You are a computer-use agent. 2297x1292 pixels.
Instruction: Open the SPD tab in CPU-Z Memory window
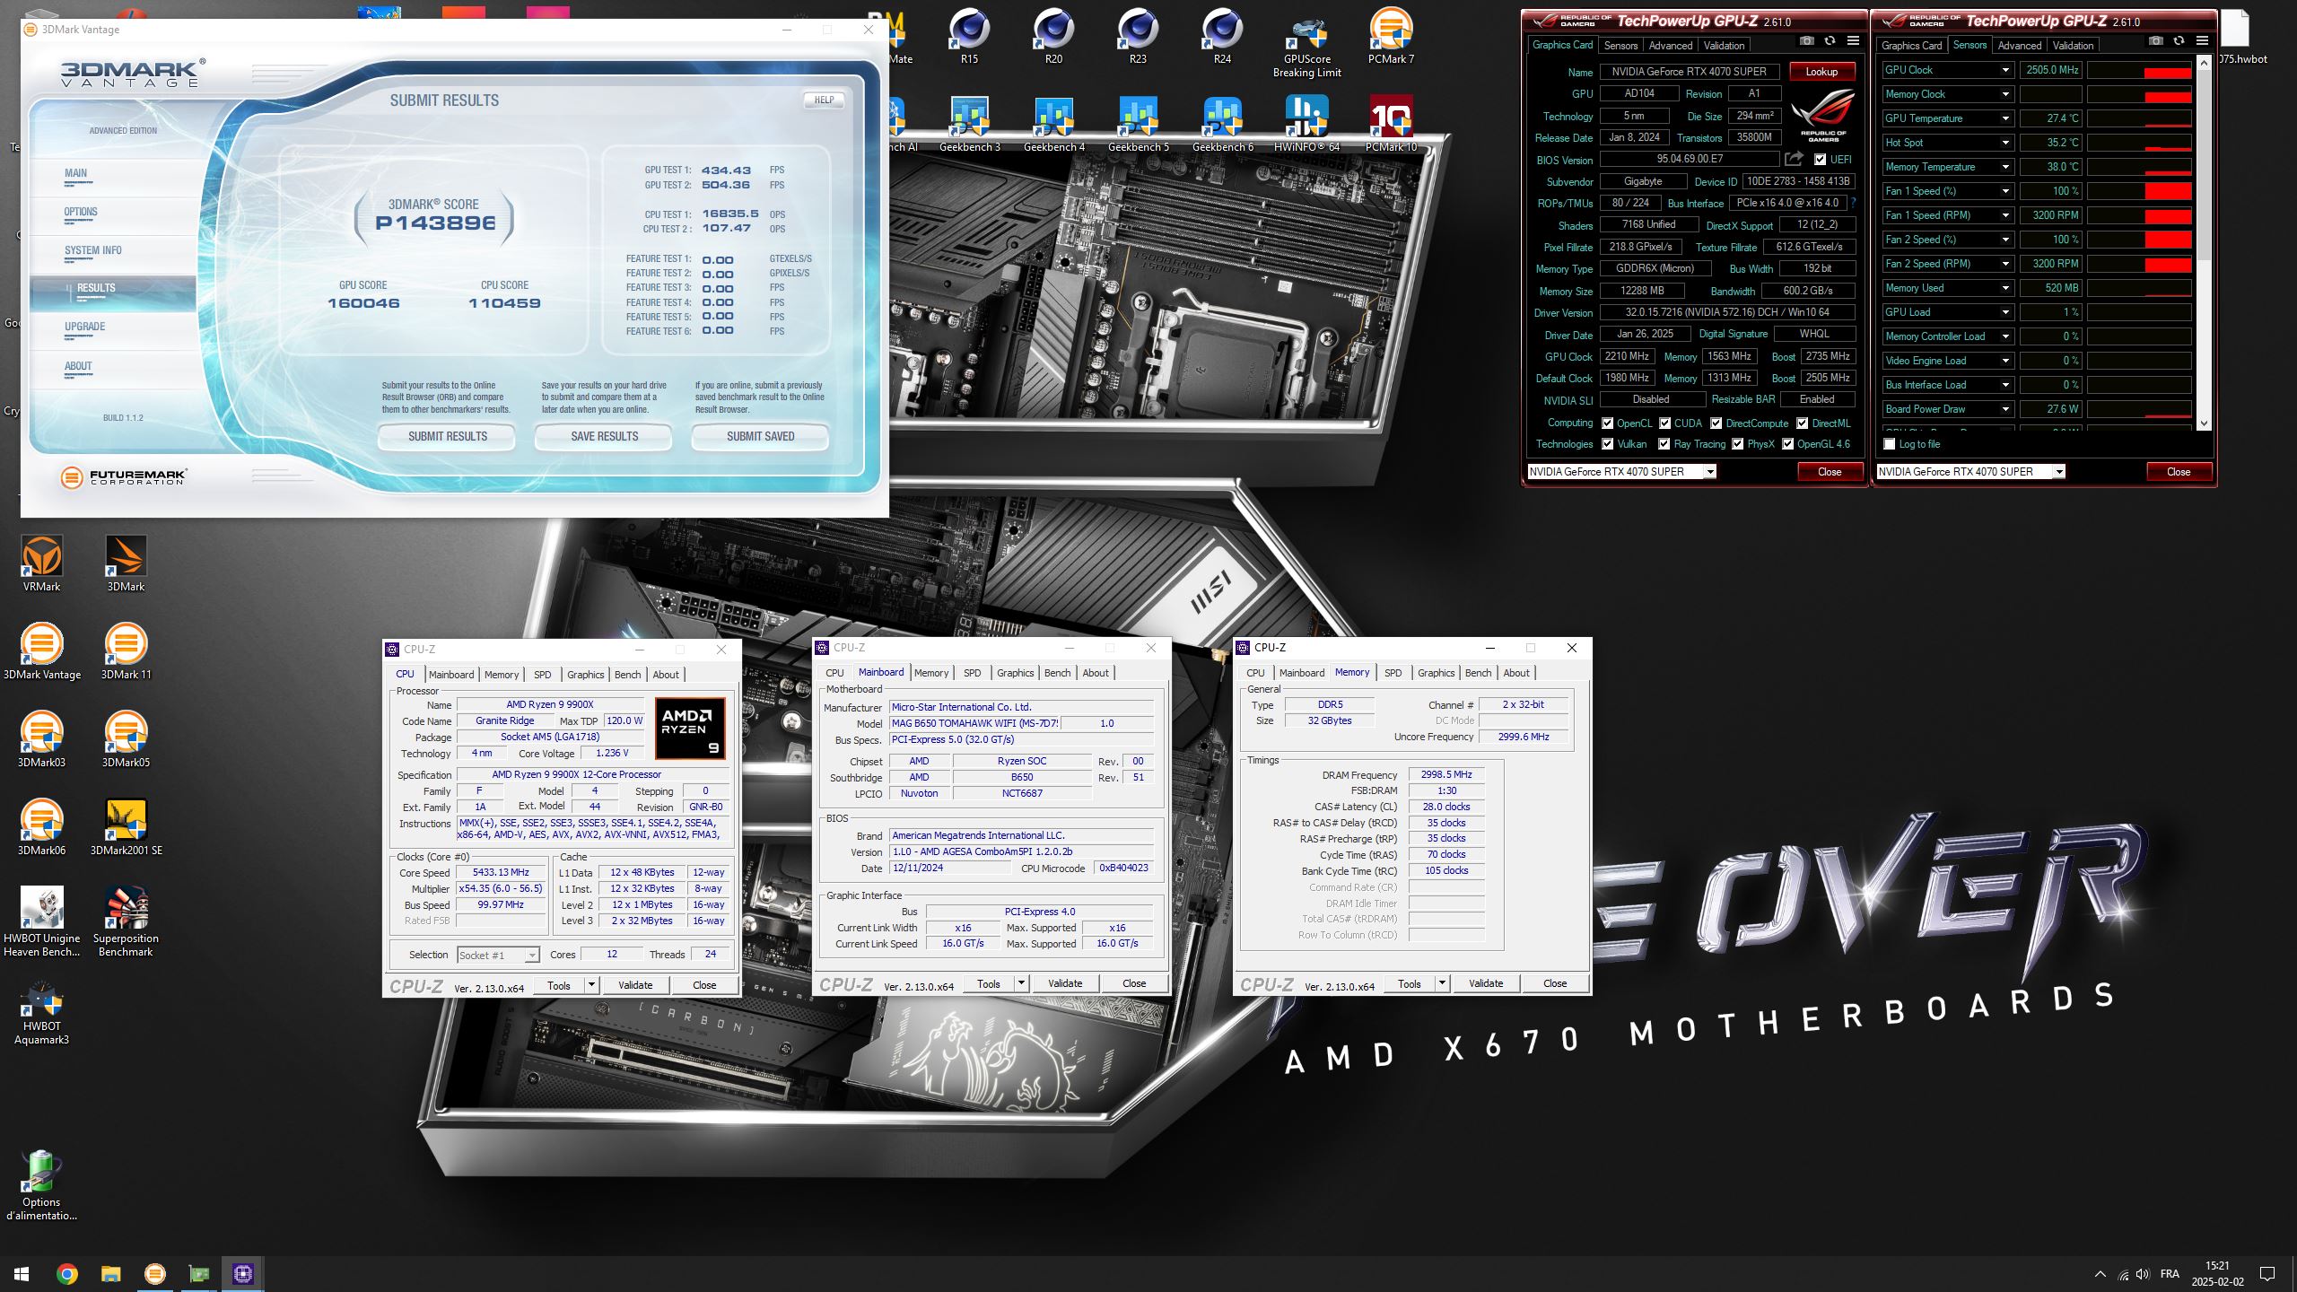point(1393,673)
